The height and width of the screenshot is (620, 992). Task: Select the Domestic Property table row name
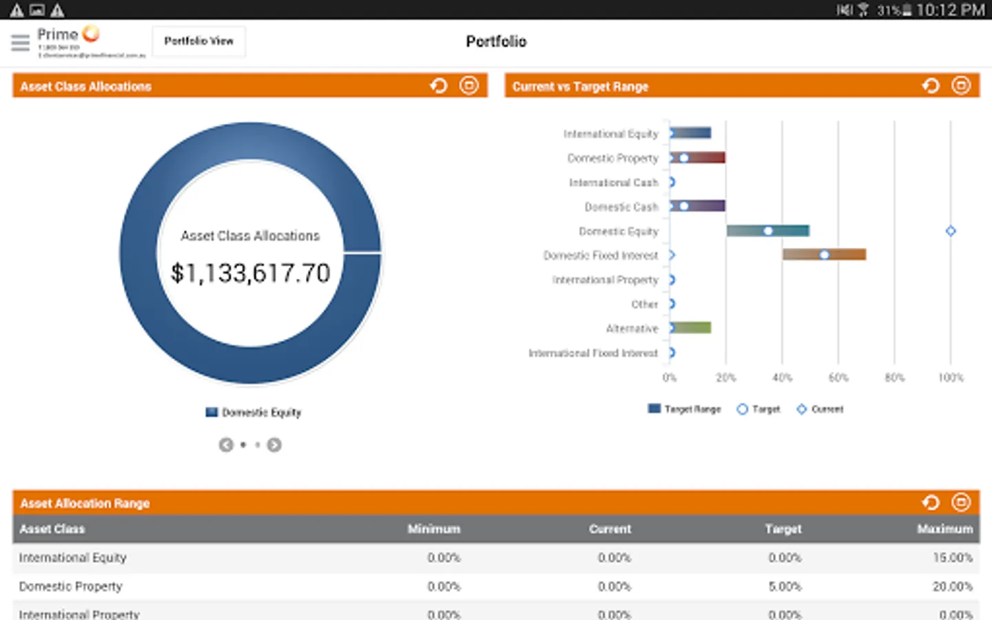70,587
